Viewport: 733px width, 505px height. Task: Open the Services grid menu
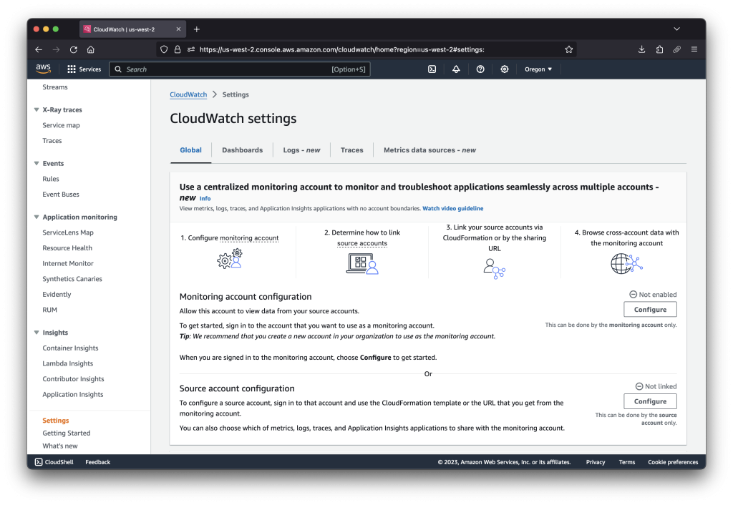[84, 69]
